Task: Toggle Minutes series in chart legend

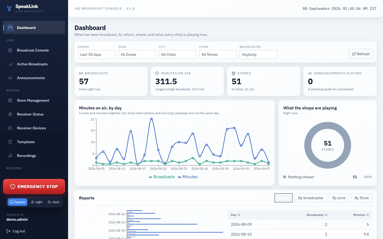Action: click(x=188, y=177)
